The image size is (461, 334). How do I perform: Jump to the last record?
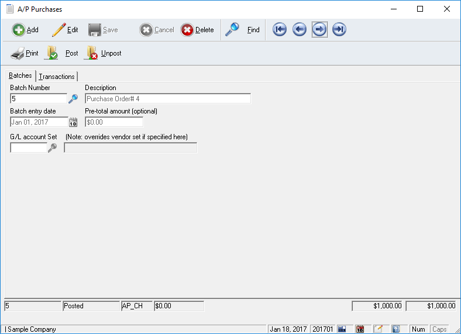point(339,30)
